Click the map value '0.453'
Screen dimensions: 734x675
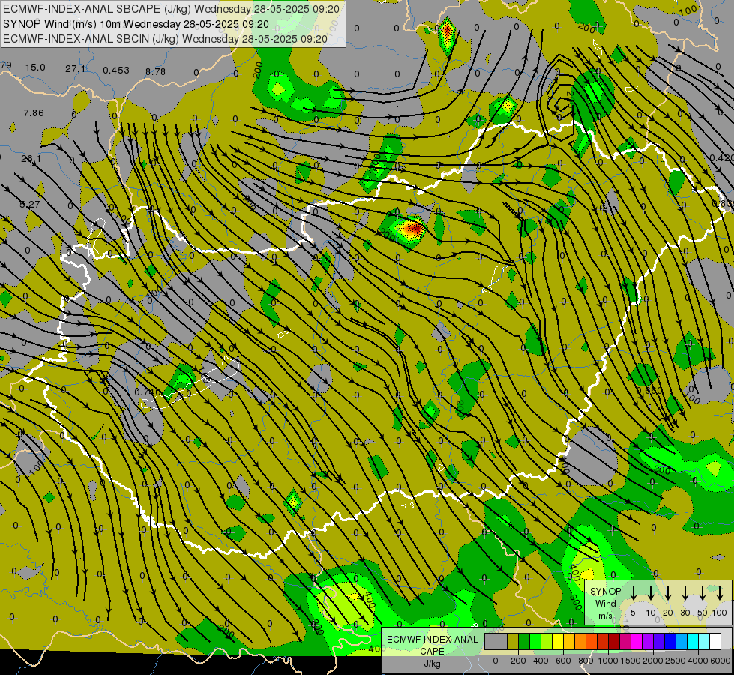click(116, 70)
